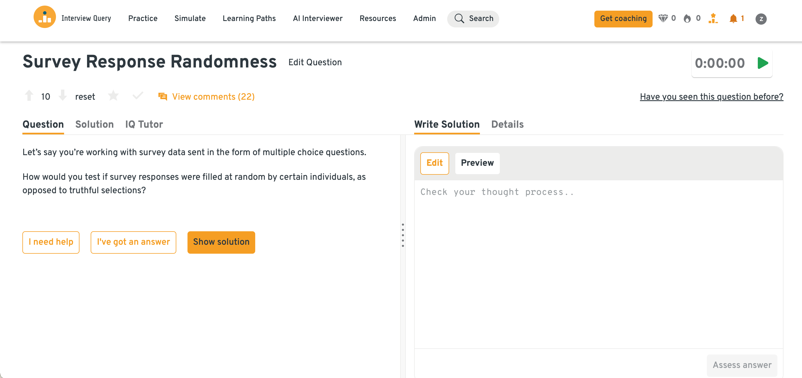Open the Learning Paths menu
This screenshot has width=802, height=378.
(249, 19)
